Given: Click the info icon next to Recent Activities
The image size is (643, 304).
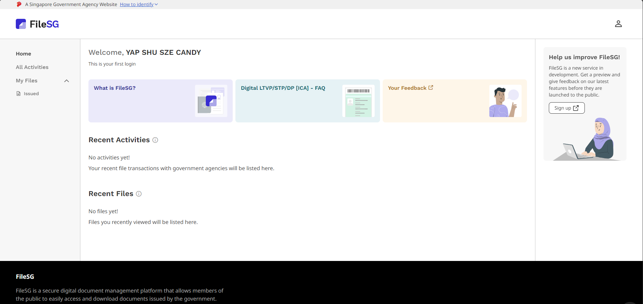Looking at the screenshot, I should (155, 140).
